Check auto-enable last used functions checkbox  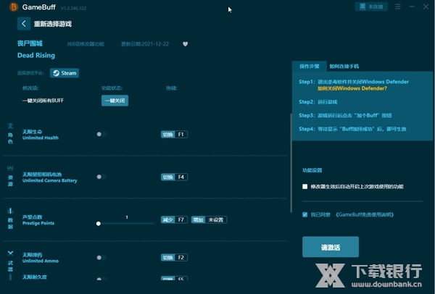click(x=305, y=187)
